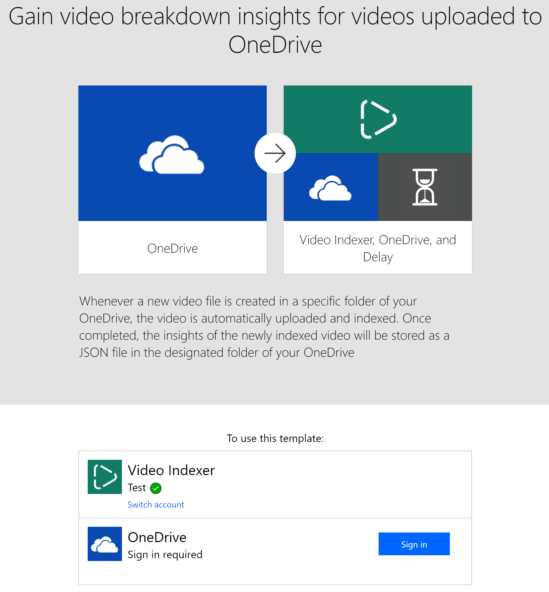Click the arrow circle between the cards
This screenshot has width=549, height=592.
(x=275, y=153)
